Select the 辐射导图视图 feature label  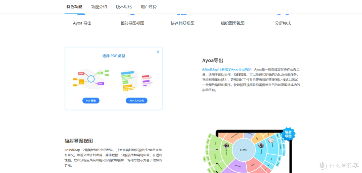(x=132, y=23)
